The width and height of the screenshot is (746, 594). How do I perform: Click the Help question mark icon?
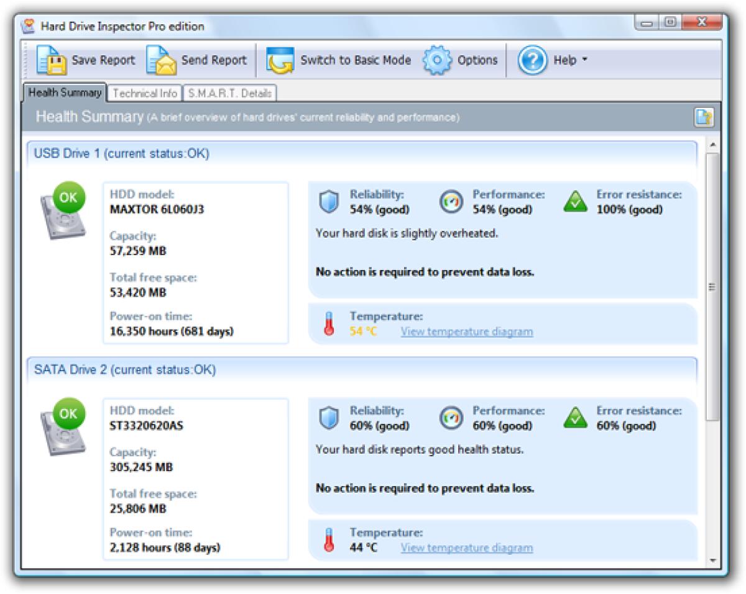coord(532,60)
